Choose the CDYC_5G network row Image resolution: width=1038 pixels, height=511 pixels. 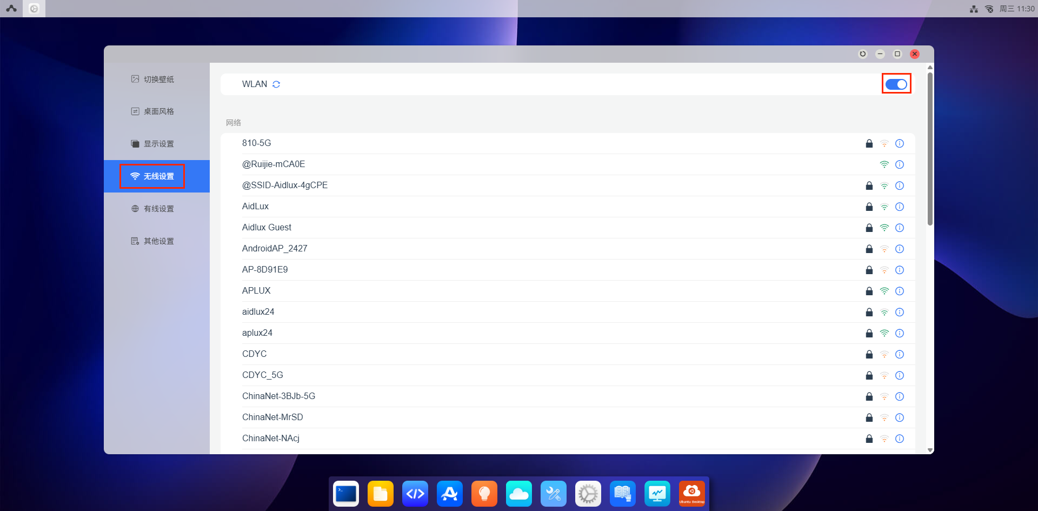263,375
